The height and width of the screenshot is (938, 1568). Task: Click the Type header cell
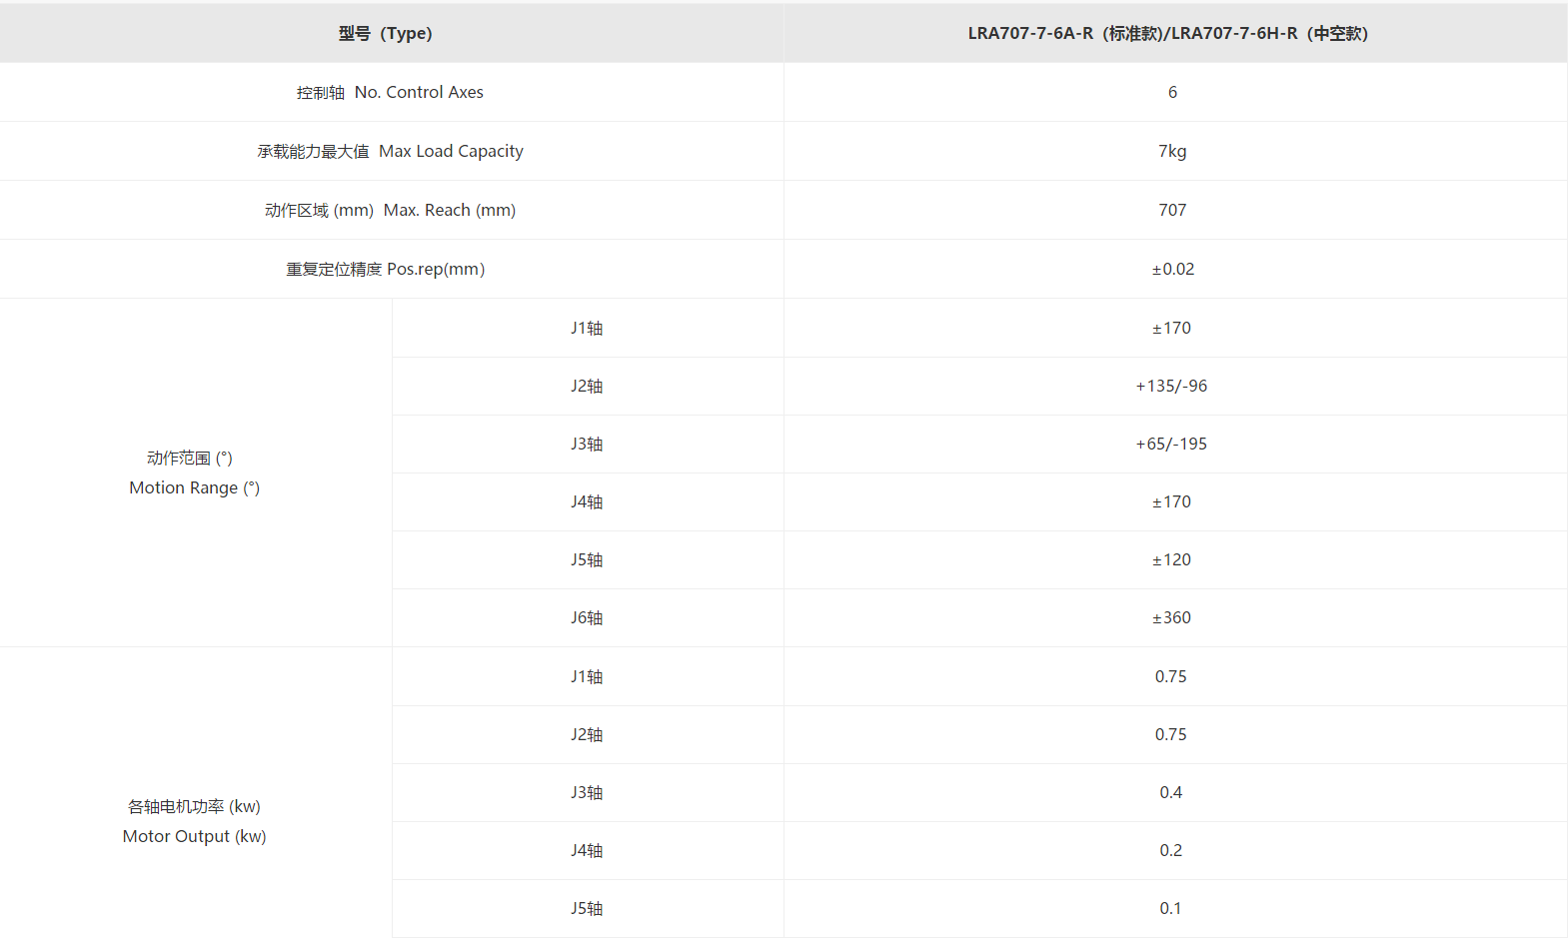(x=386, y=34)
